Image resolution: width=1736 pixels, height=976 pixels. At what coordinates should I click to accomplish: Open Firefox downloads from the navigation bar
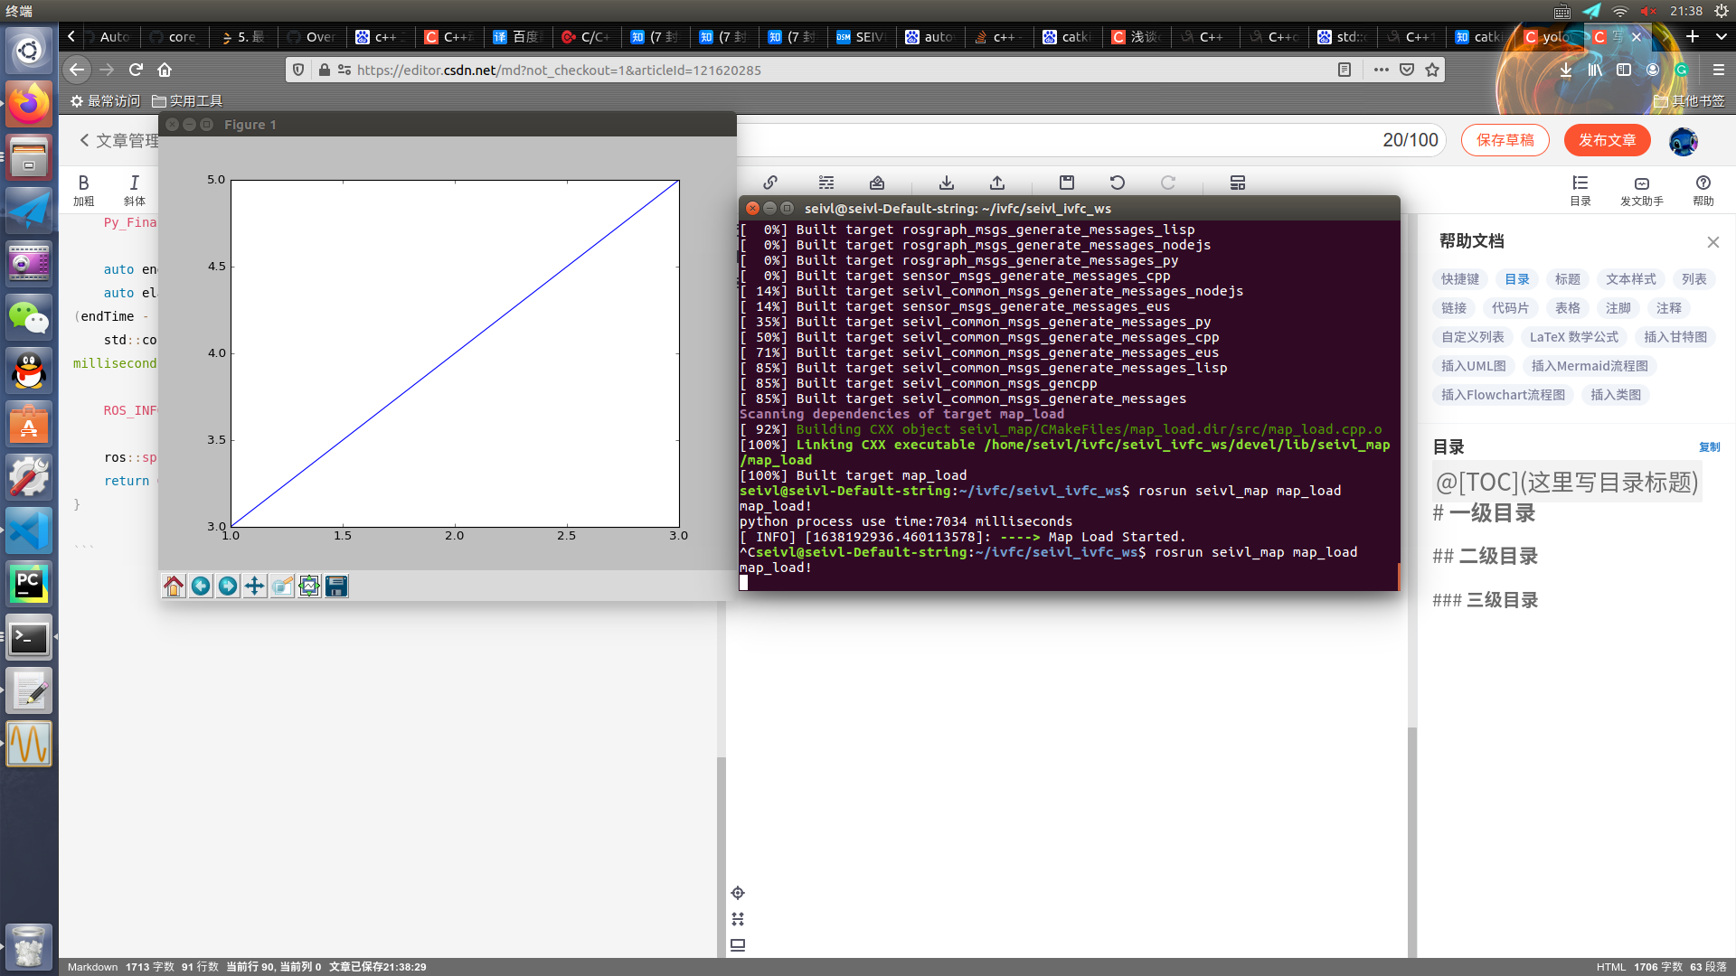[x=1565, y=70]
